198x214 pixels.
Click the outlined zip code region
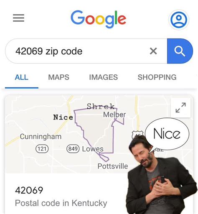click(x=95, y=128)
